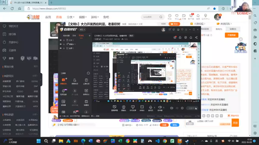259x145 pixels.
Task: Click the 修改 title edit button
Action: (x=131, y=36)
